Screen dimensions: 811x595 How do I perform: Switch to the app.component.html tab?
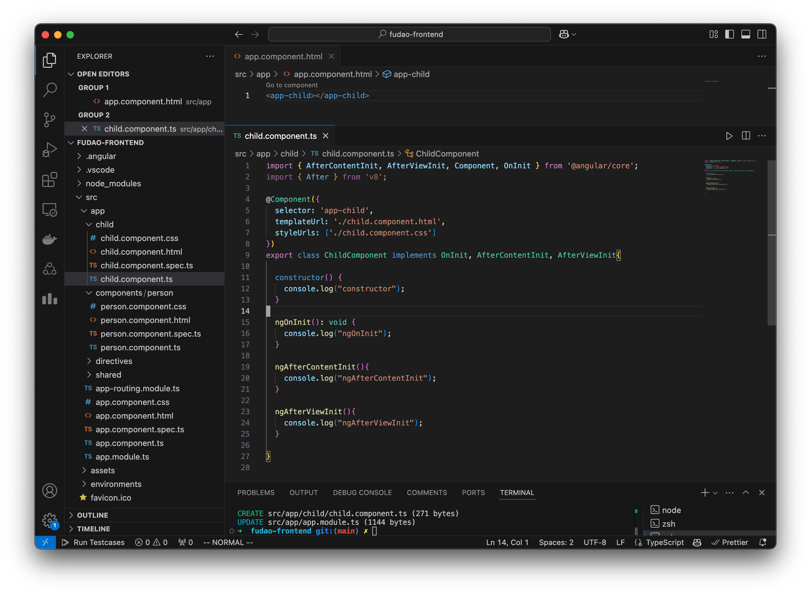tap(284, 56)
